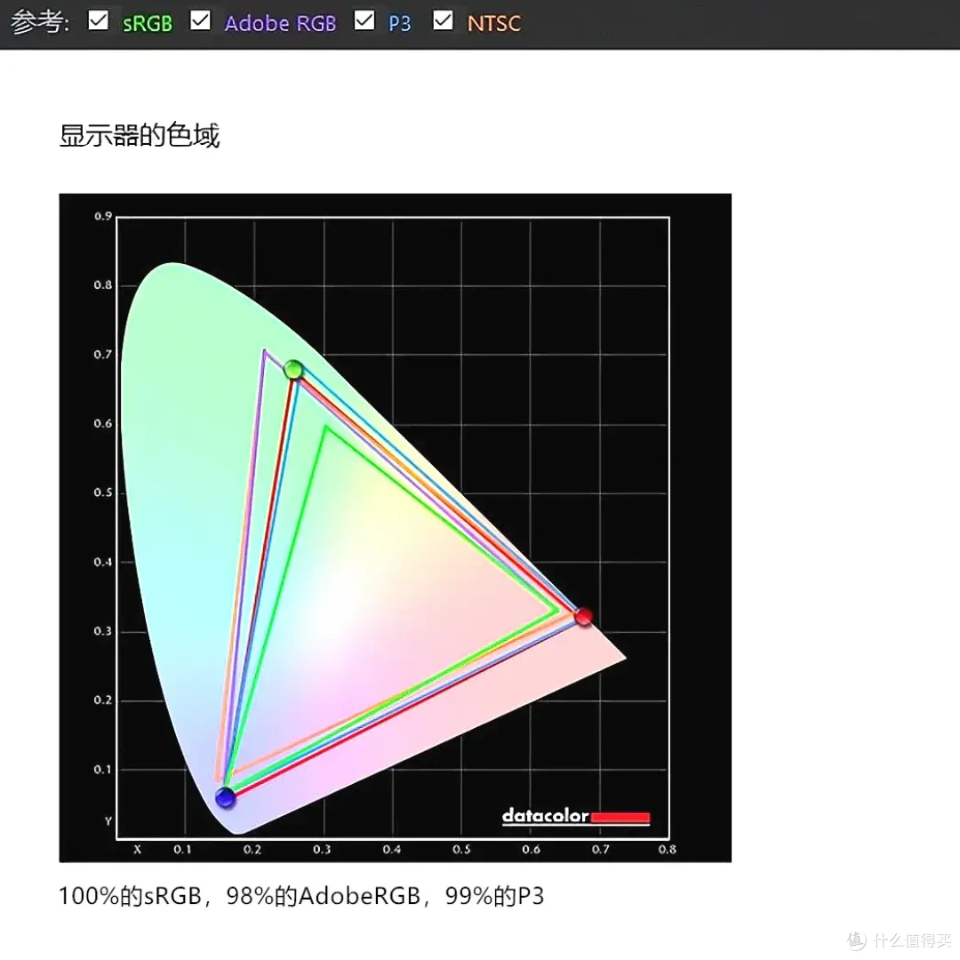
Task: Click the 参考 label text
Action: pos(40,22)
